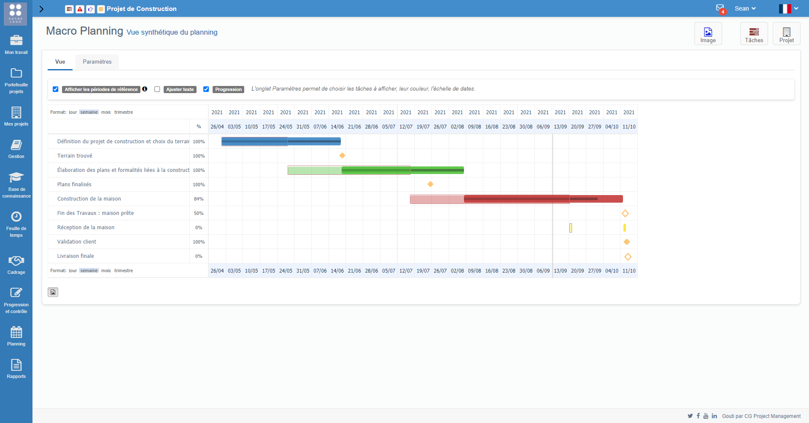Open the LinkedIn link in footer
Screen dimensions: 809x423
[714, 416]
